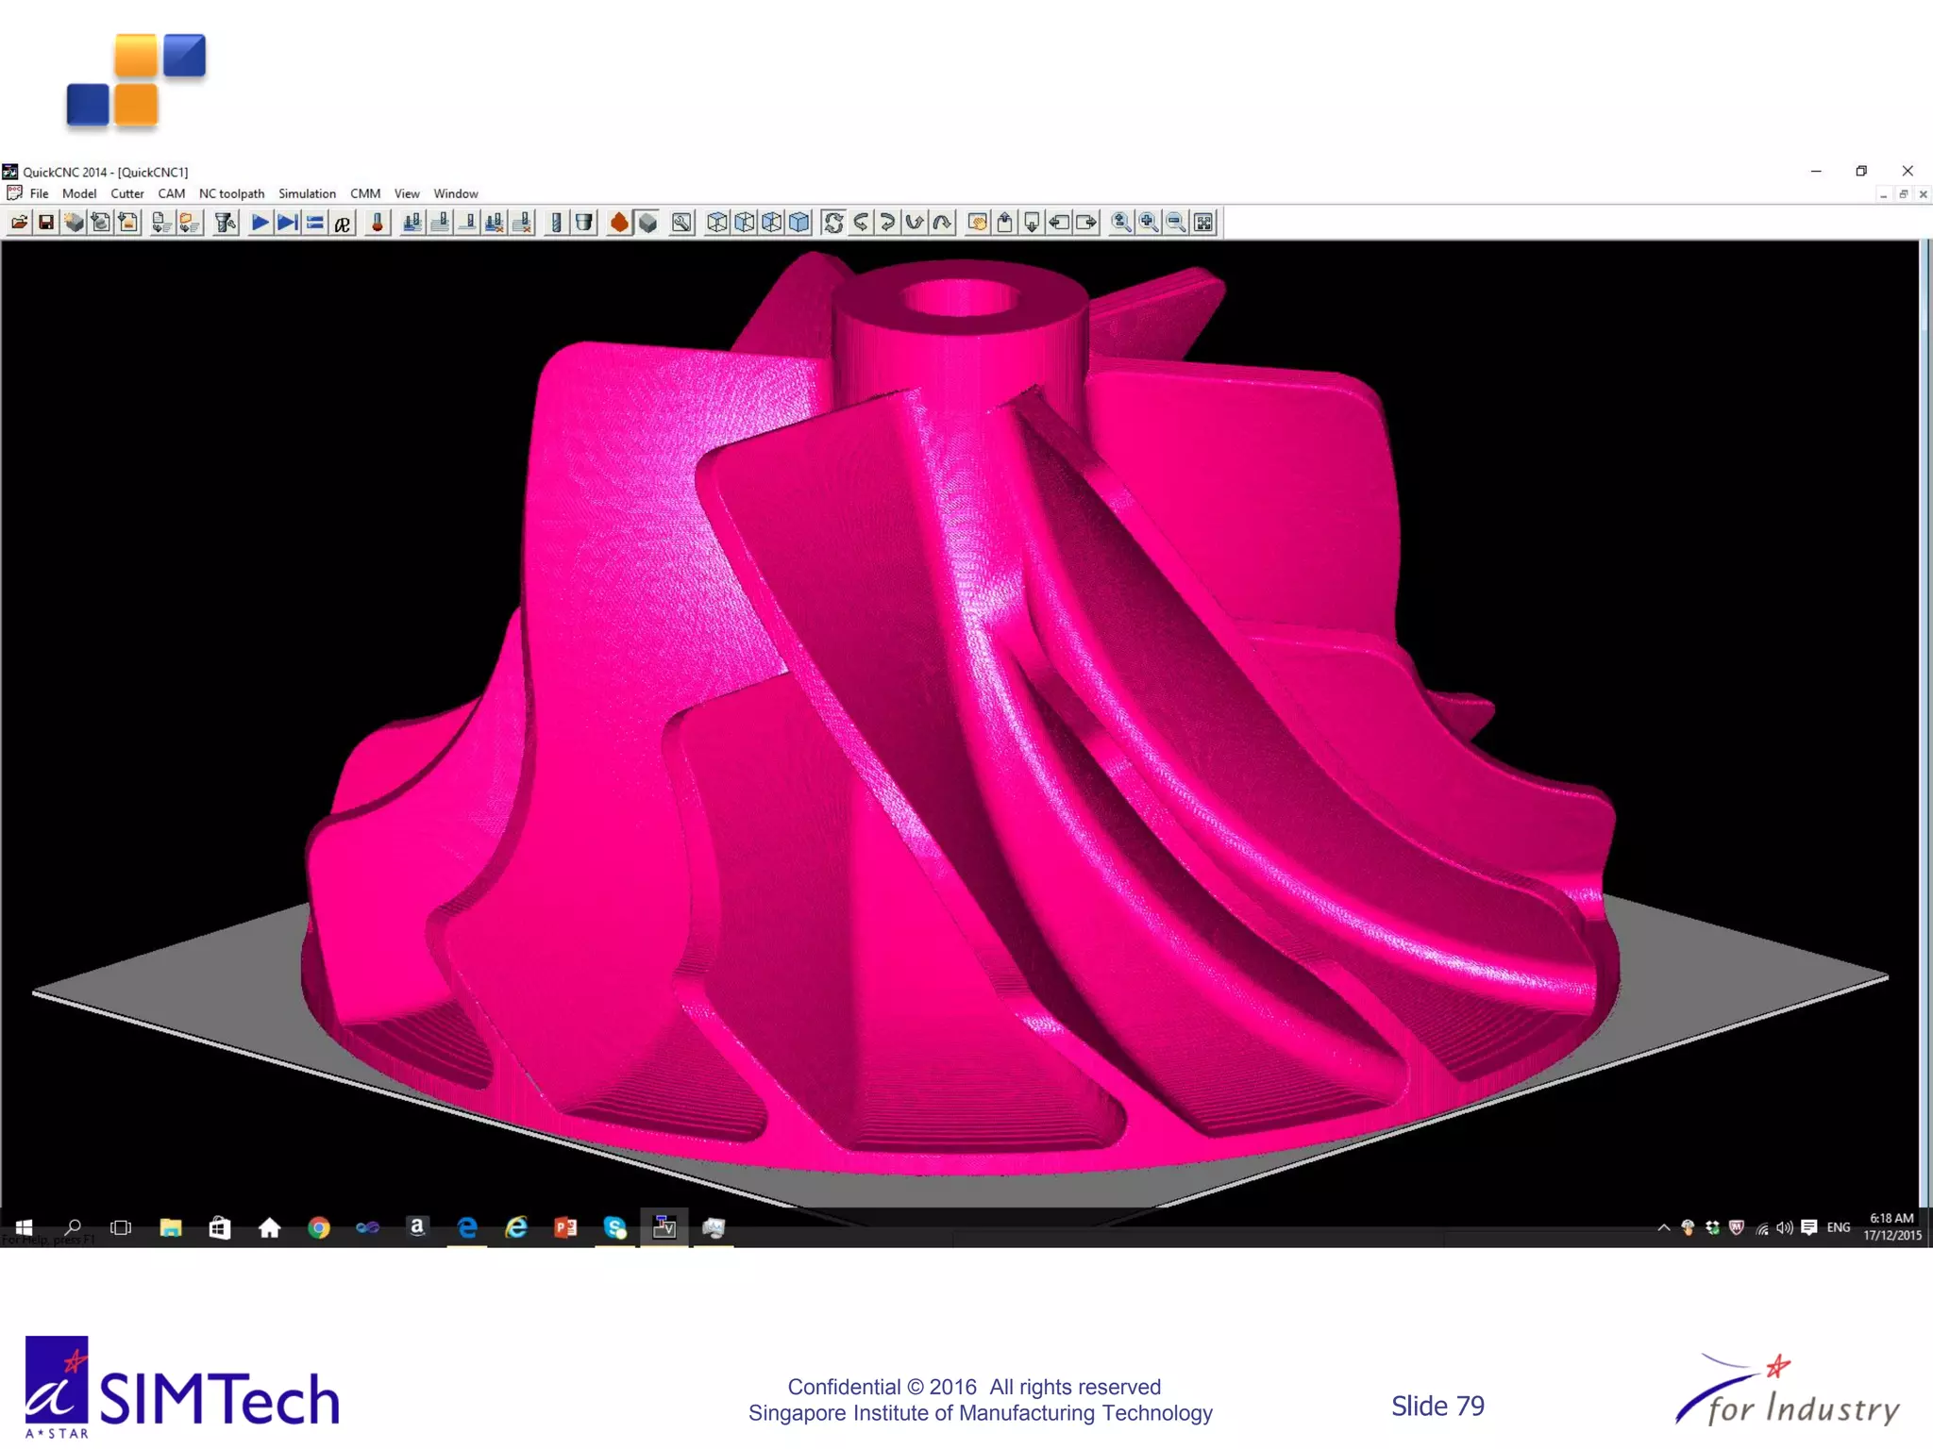The width and height of the screenshot is (1933, 1449).
Task: Click the pan hand toolbar icon
Action: click(978, 223)
